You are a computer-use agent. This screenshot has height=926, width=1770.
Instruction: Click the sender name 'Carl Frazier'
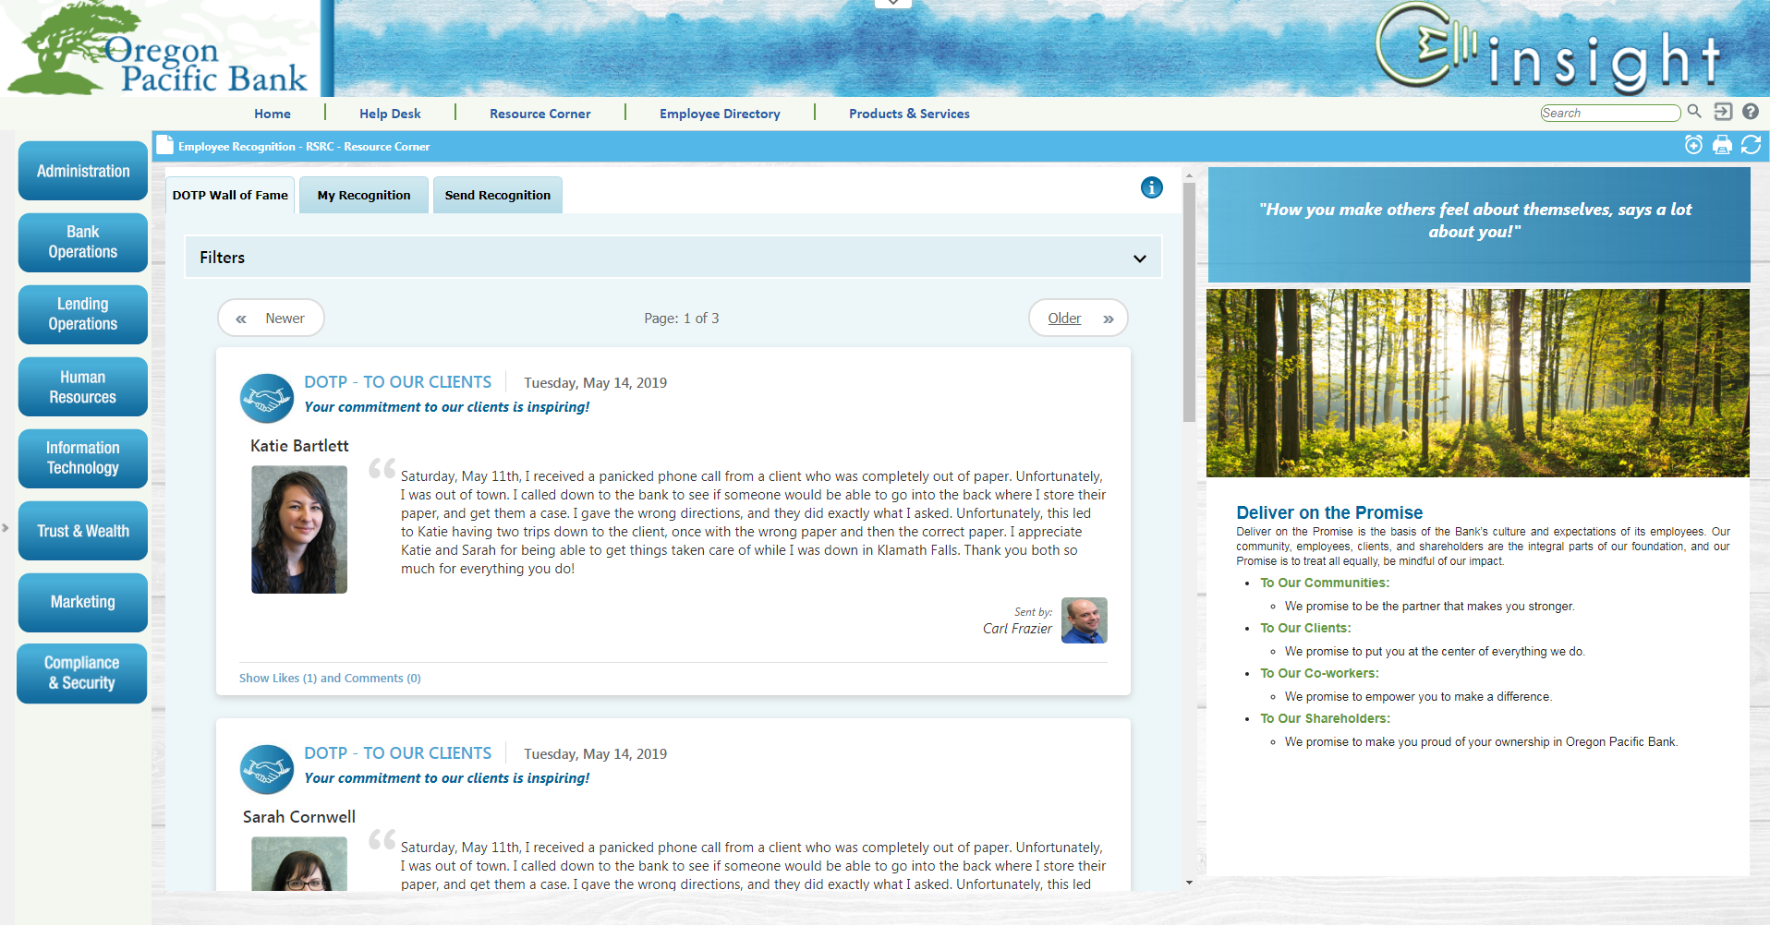coord(1017,629)
